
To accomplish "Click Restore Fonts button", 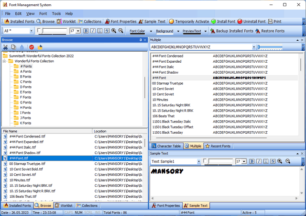I will (x=270, y=31).
